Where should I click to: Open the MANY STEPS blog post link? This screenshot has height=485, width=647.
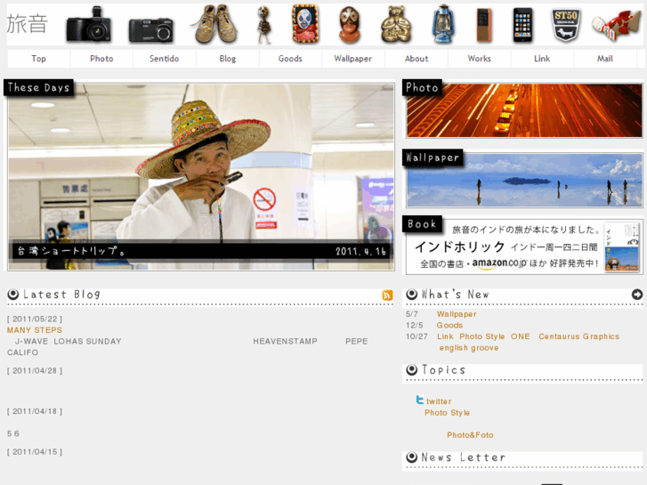pos(34,330)
